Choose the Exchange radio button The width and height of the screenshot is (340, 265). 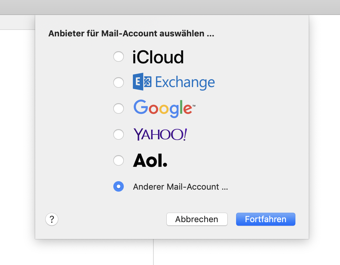pos(119,82)
